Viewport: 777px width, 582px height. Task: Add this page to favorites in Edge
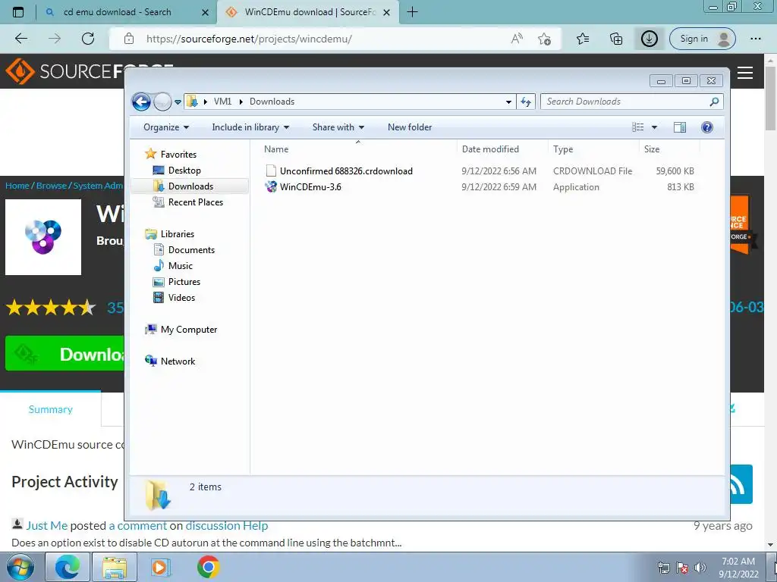(x=544, y=39)
